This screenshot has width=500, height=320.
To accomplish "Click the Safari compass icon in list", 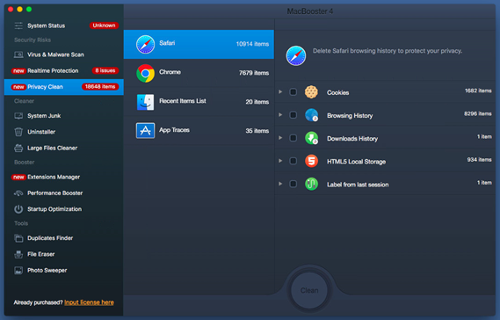I will click(x=145, y=44).
